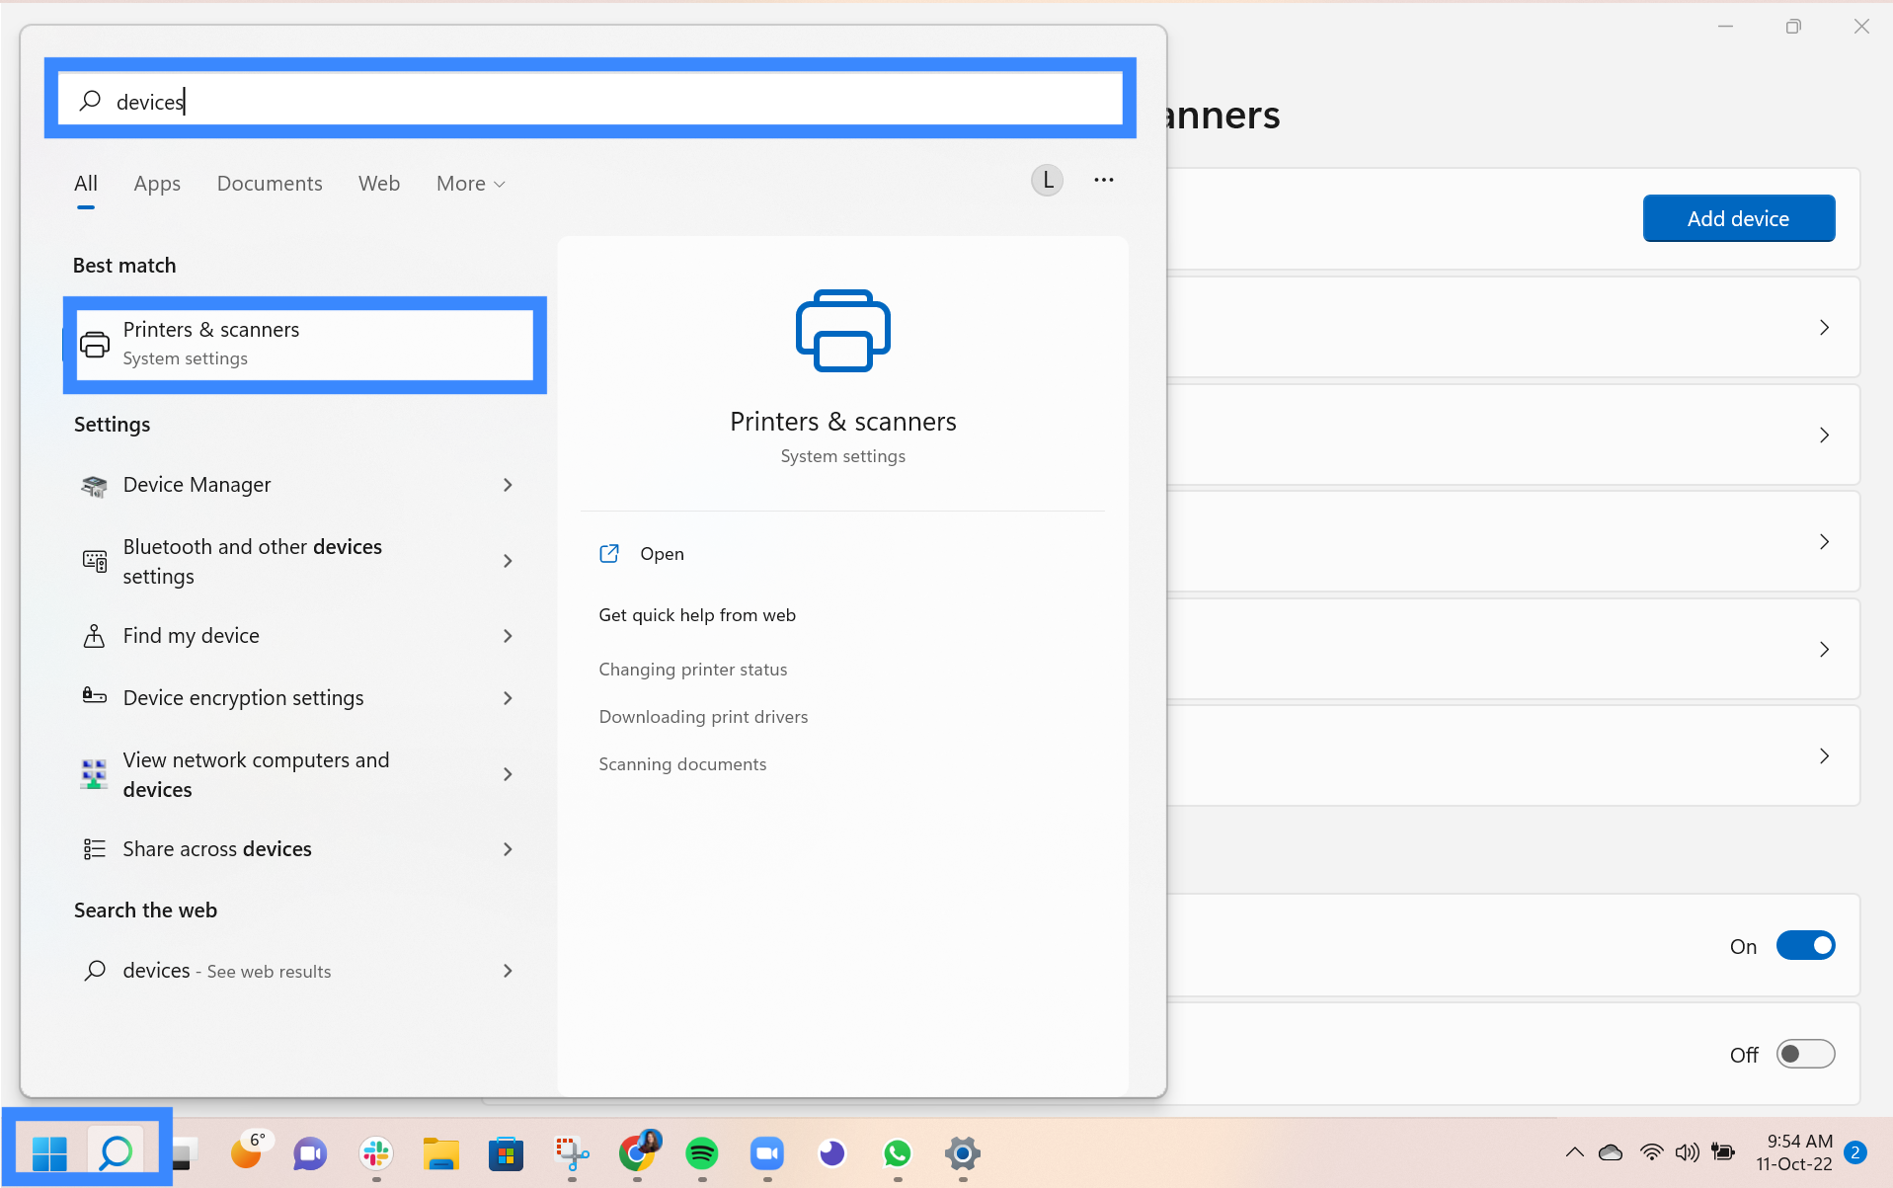Open the Wi-Fi network tray icon
This screenshot has width=1893, height=1188.
coord(1651,1152)
